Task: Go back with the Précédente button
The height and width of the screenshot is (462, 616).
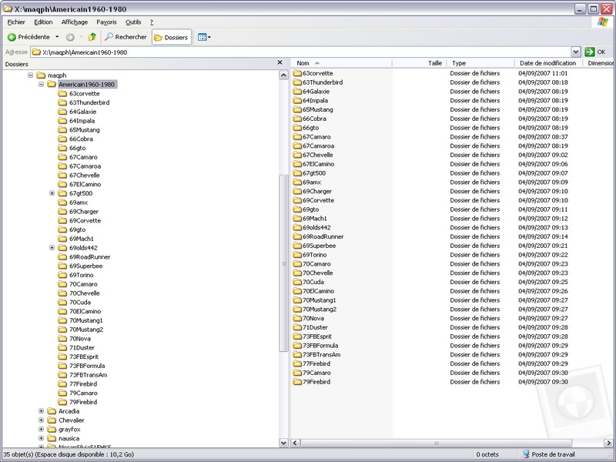Action: [28, 37]
